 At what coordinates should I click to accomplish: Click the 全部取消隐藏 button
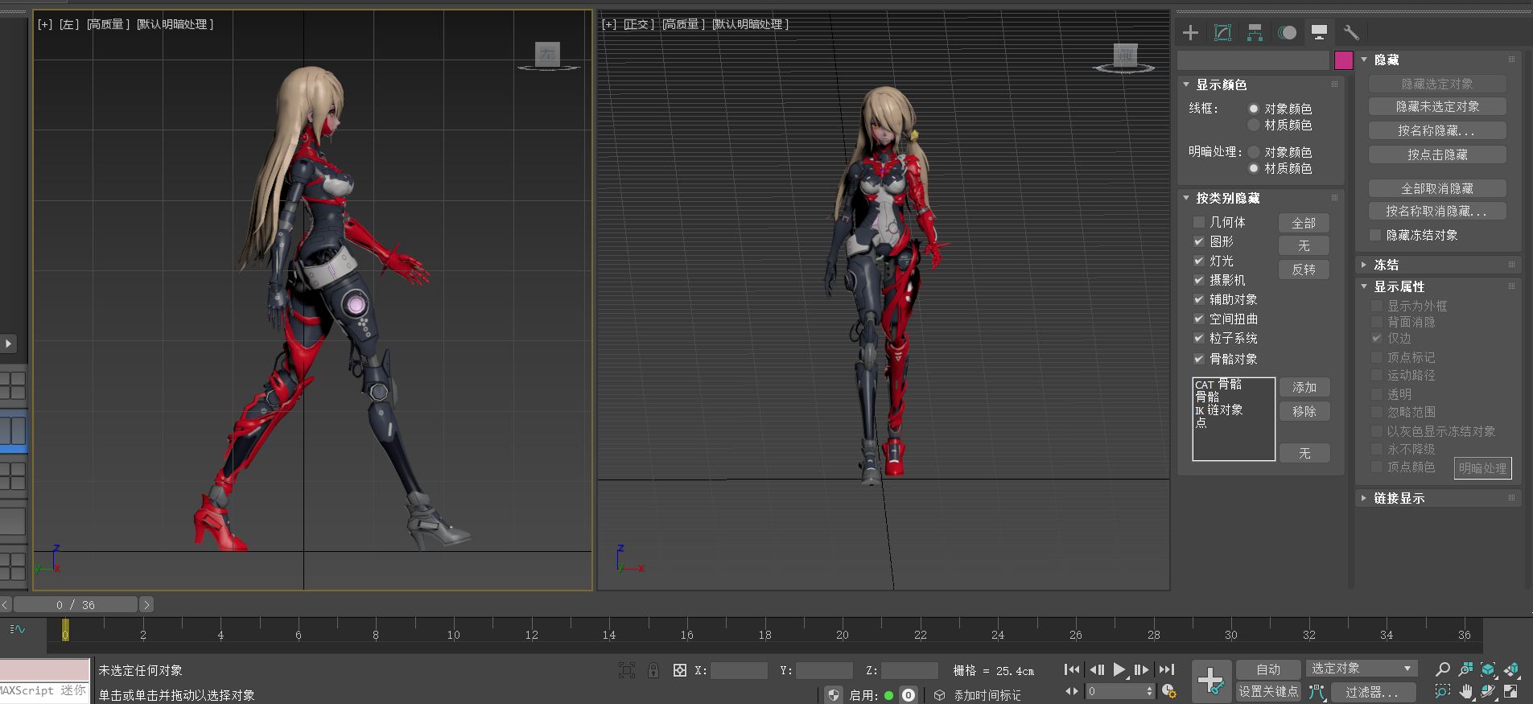tap(1437, 188)
